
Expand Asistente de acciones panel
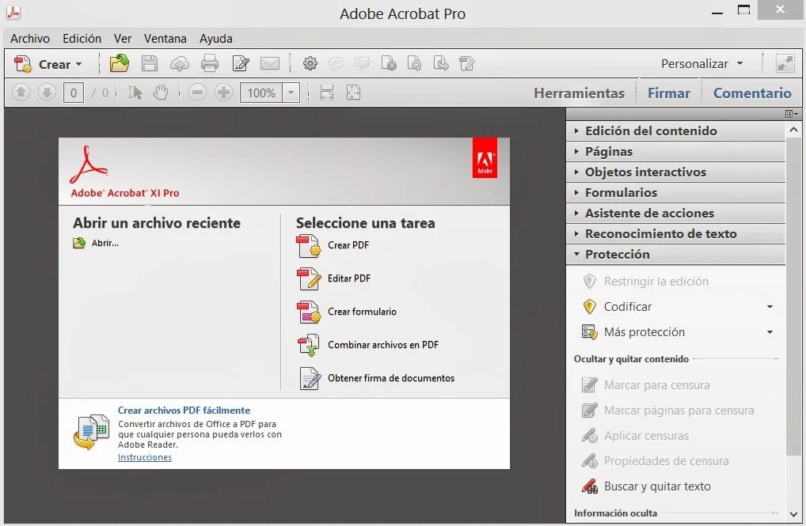(x=675, y=213)
